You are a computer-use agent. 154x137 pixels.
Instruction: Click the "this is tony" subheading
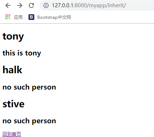[22, 53]
